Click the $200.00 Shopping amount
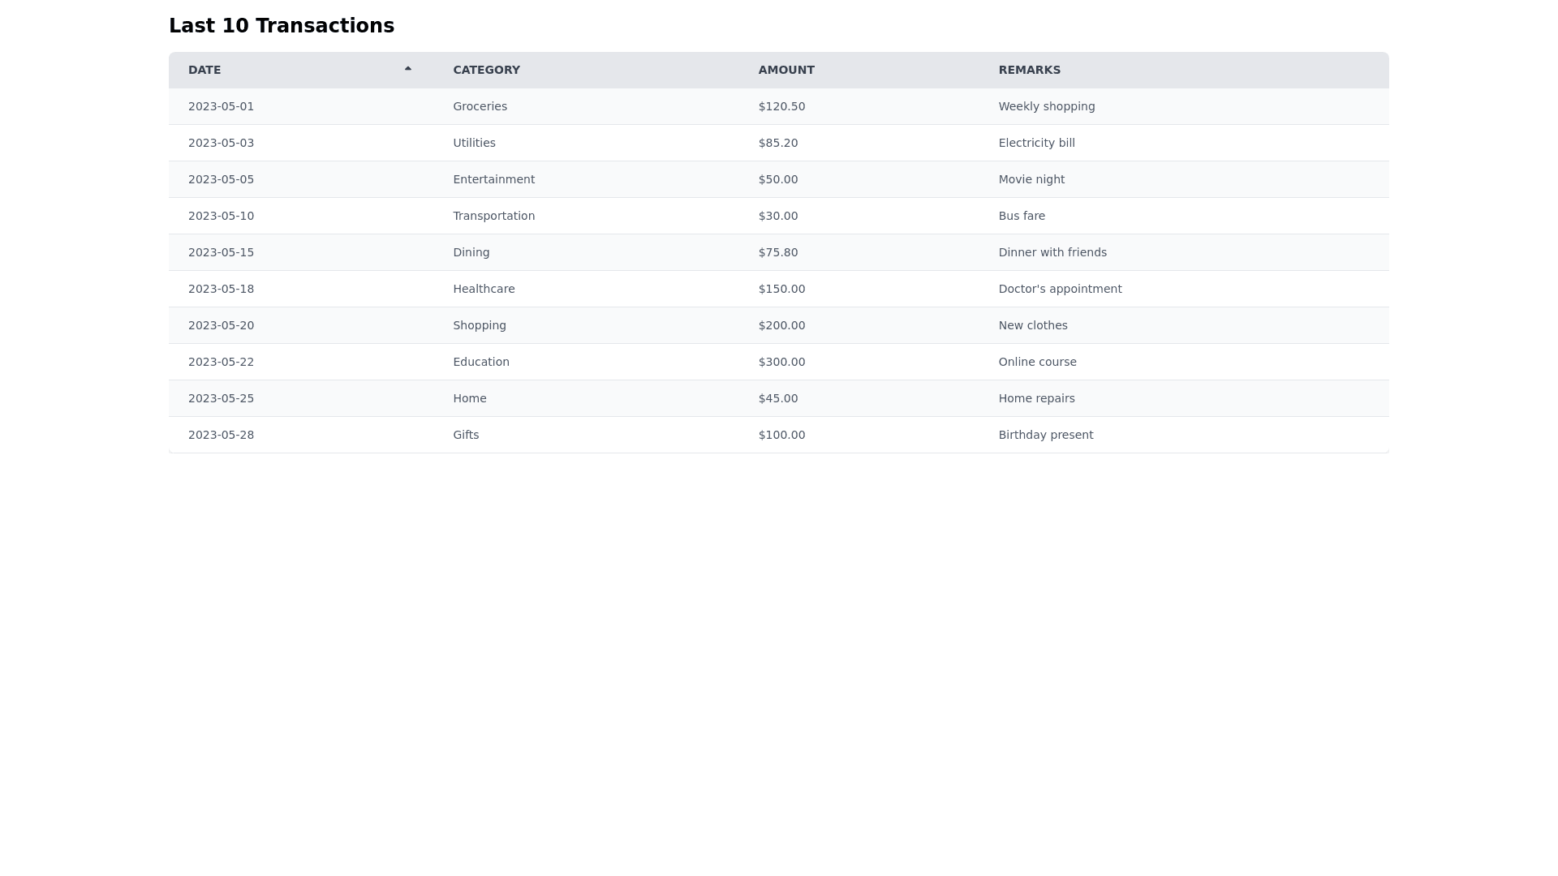Screen dimensions: 1558x876 pyautogui.click(x=781, y=325)
